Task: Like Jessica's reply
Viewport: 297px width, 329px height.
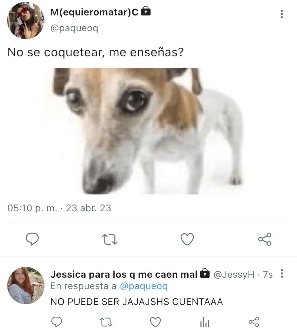Action: click(155, 322)
